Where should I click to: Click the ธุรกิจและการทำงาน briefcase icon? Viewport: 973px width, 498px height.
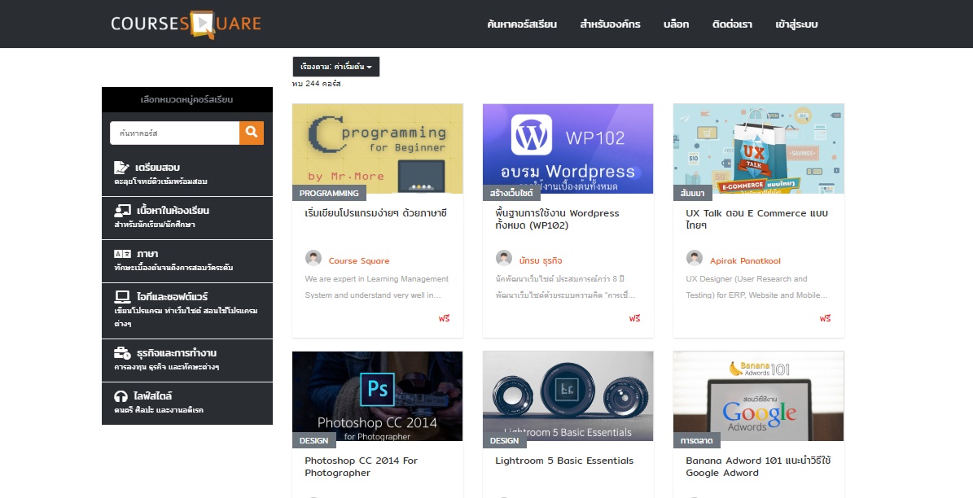[x=122, y=353]
